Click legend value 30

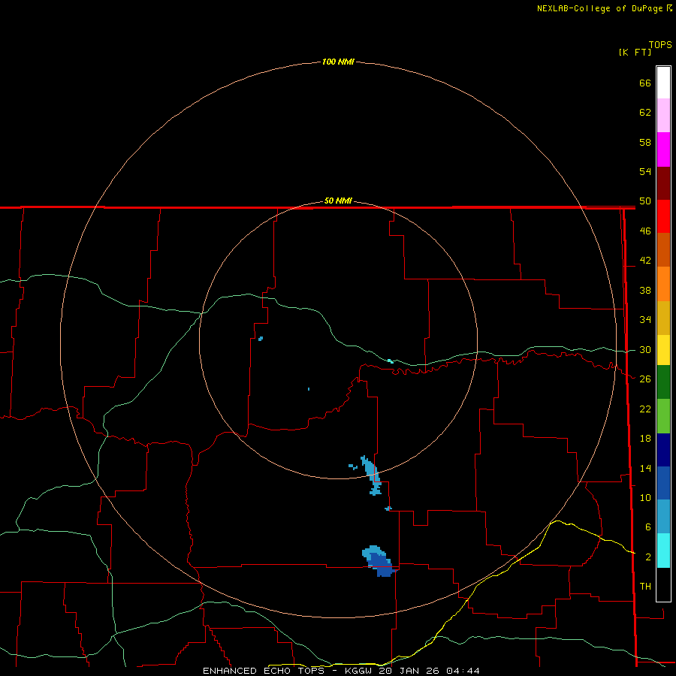pyautogui.click(x=645, y=349)
